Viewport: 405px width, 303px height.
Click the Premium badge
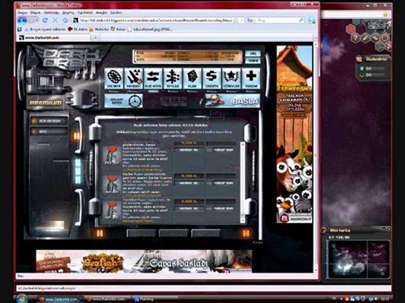(x=46, y=103)
